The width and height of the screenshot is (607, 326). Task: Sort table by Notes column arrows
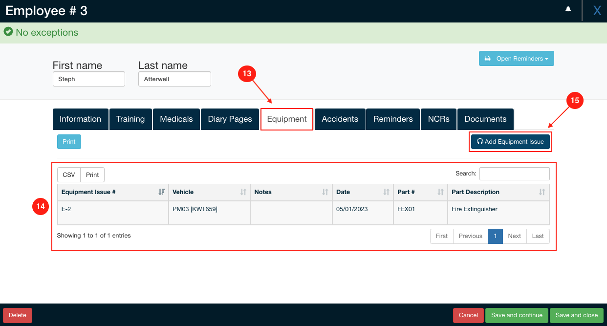click(x=325, y=192)
